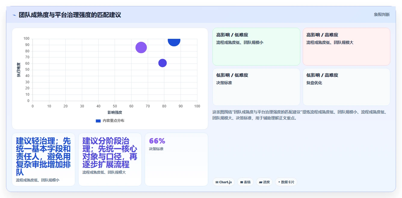Select the 低影响 / 高难度 quadrant card

[x=346, y=87]
